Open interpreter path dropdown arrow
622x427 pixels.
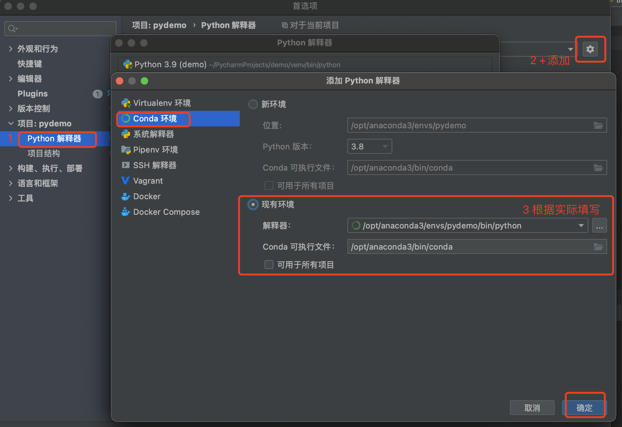click(581, 225)
